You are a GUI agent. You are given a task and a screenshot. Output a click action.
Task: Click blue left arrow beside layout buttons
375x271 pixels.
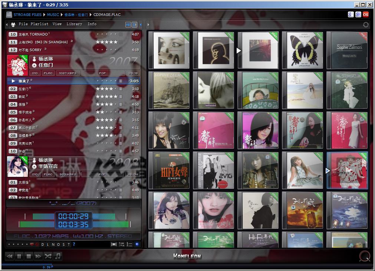click(141, 24)
